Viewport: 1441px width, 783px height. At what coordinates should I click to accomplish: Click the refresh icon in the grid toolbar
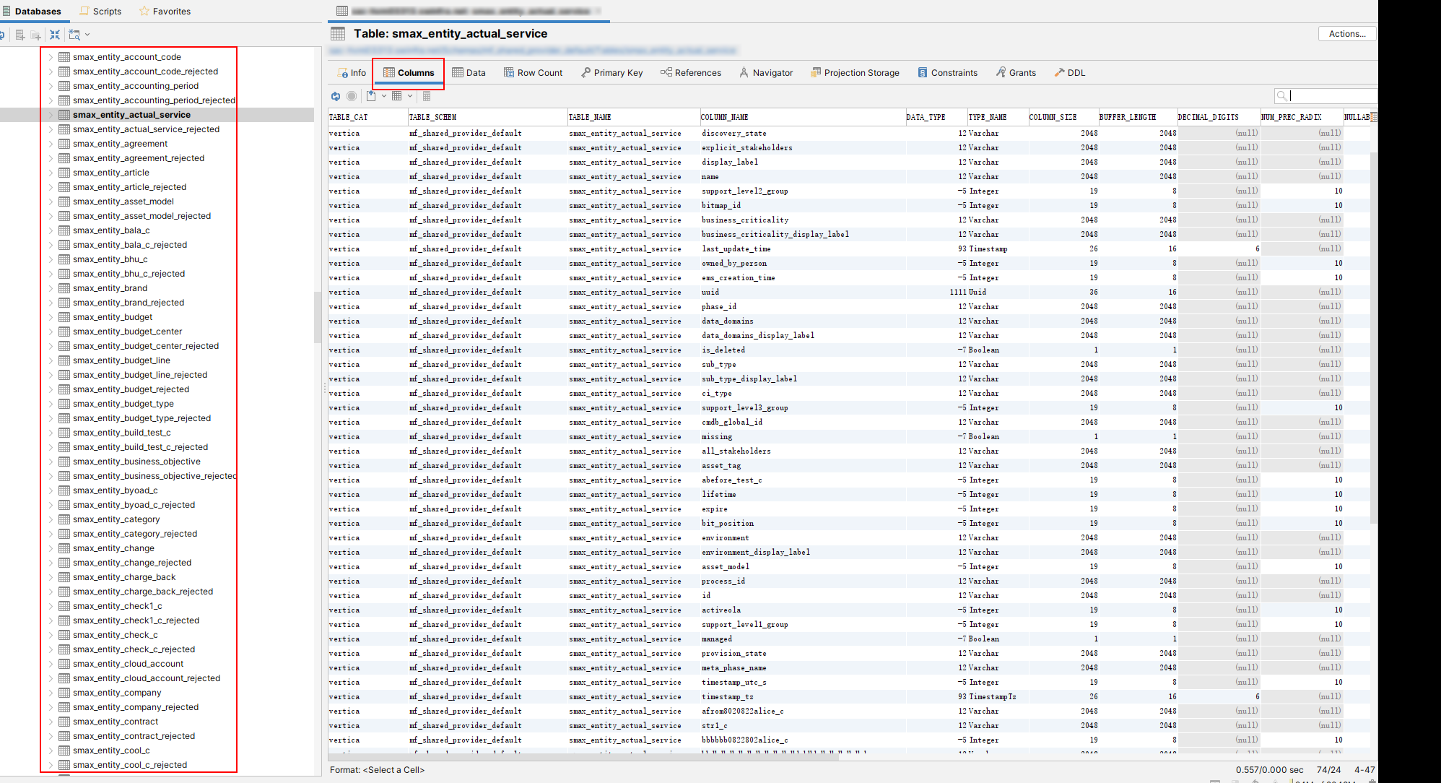click(x=336, y=96)
